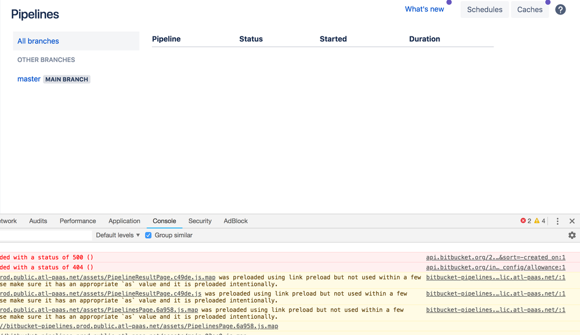Click the status of 500 error message
Image resolution: width=580 pixels, height=335 pixels.
pos(46,257)
